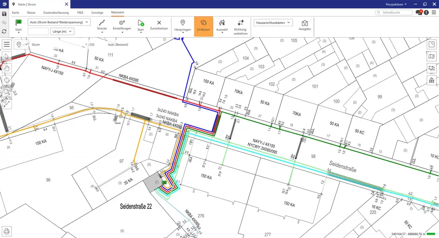The image size is (439, 238).
Task: Open Einstellungen gear settings
Action: pyautogui.click(x=122, y=23)
